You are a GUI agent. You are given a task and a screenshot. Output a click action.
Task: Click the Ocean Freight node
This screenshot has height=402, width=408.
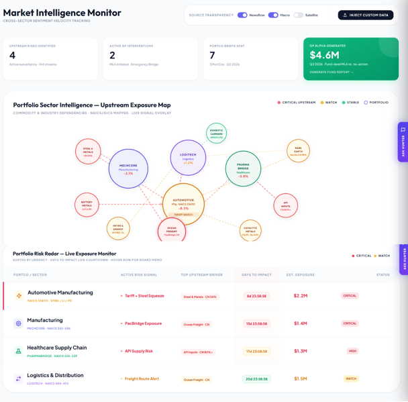pyautogui.click(x=172, y=230)
